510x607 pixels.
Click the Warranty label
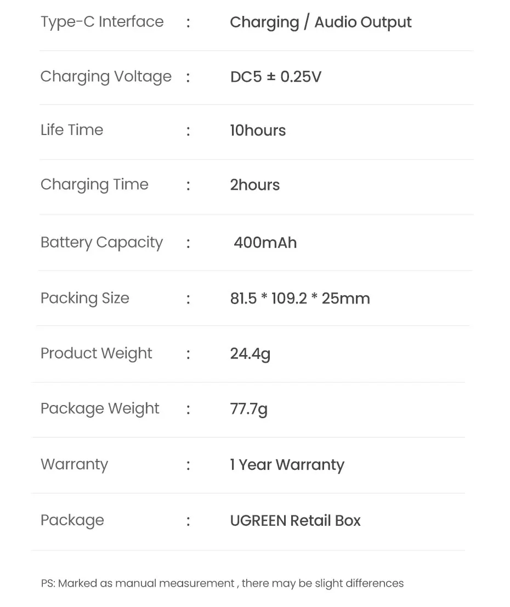click(x=74, y=464)
